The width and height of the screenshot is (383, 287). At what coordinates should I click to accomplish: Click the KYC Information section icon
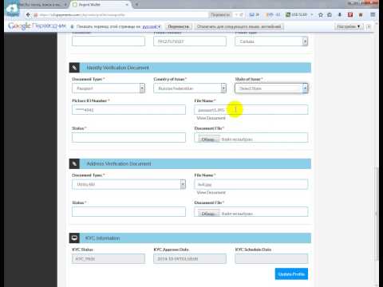tap(74, 238)
